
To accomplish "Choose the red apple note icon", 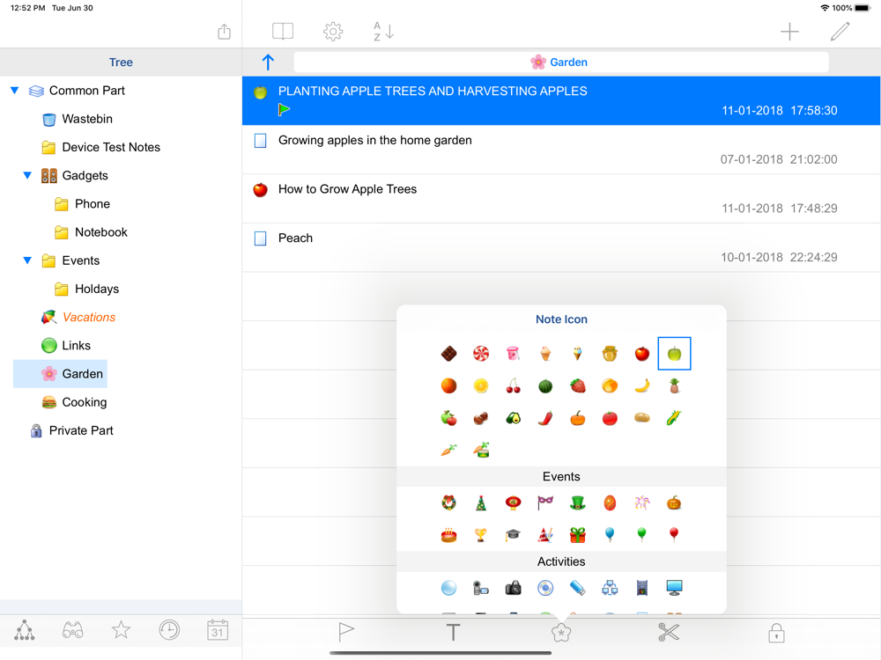I will click(x=641, y=354).
